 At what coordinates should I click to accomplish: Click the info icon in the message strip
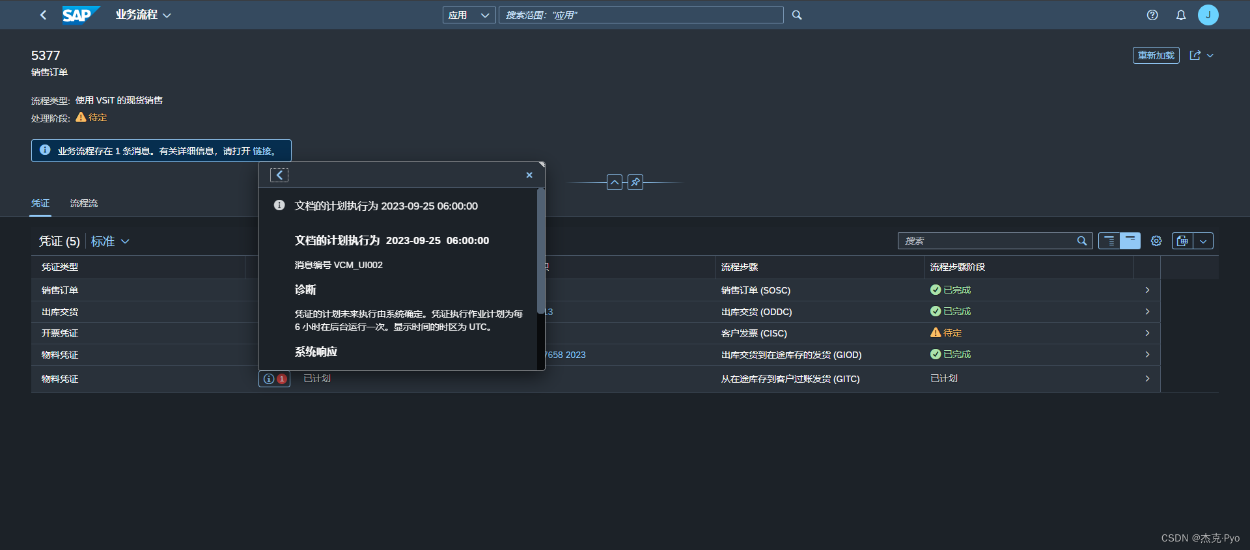[45, 150]
